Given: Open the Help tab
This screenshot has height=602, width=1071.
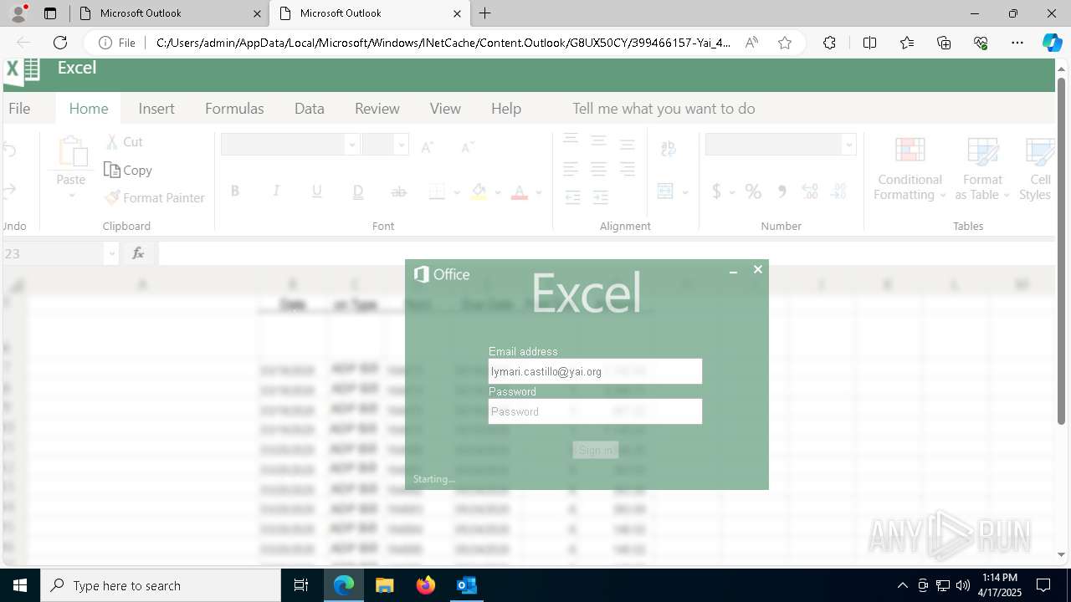Looking at the screenshot, I should [506, 109].
